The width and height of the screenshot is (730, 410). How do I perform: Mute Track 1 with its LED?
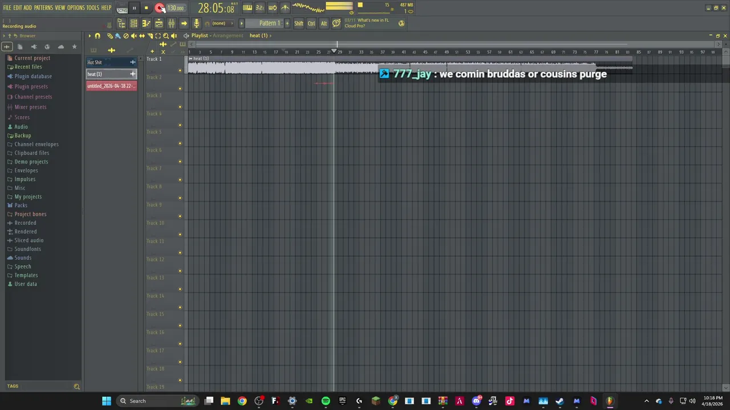pos(180,71)
